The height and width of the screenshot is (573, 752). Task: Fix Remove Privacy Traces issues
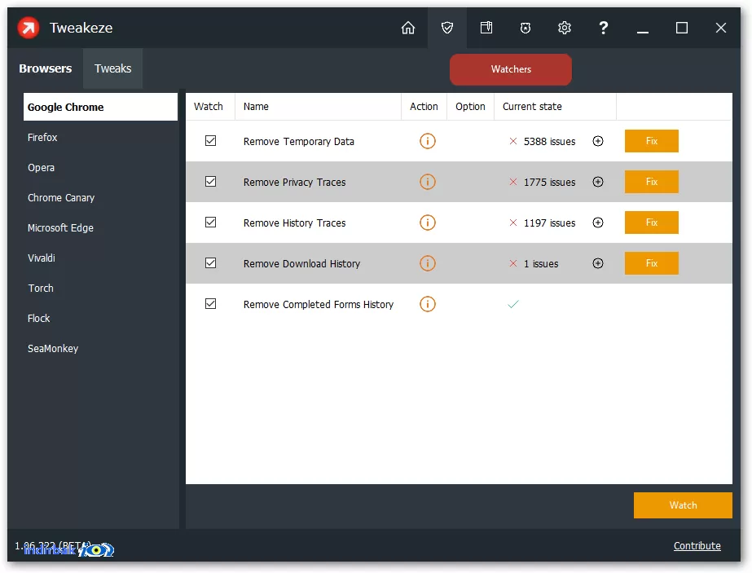pos(651,182)
